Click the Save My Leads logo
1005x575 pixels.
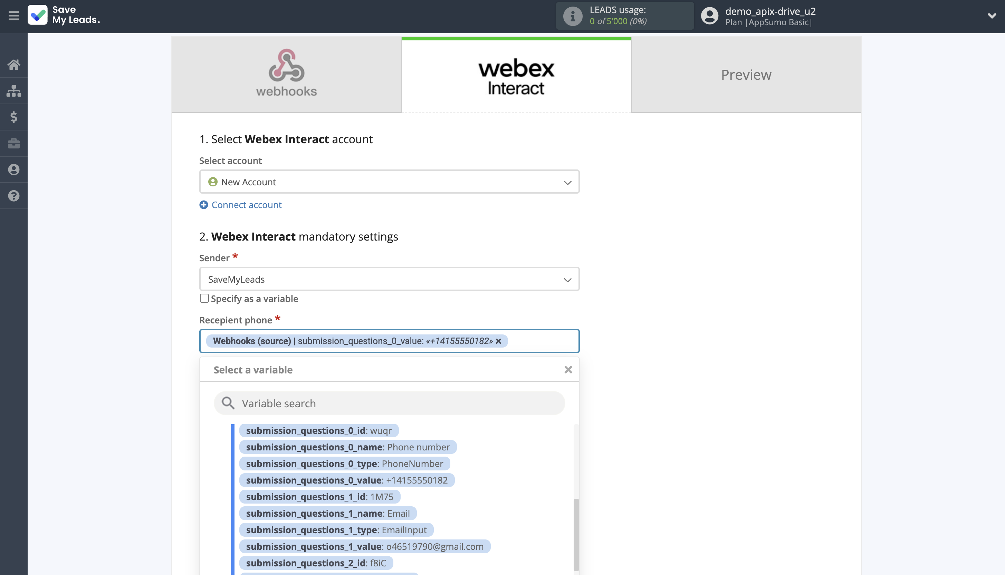[64, 15]
